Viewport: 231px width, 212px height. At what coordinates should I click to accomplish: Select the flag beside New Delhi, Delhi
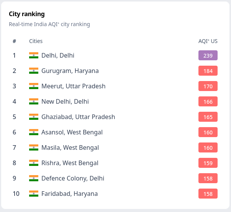(34, 101)
